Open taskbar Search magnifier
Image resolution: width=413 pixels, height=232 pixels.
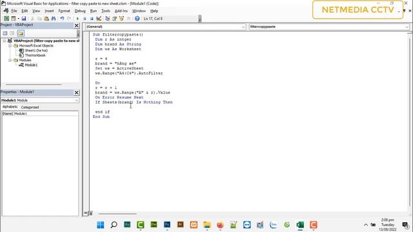coord(114,225)
